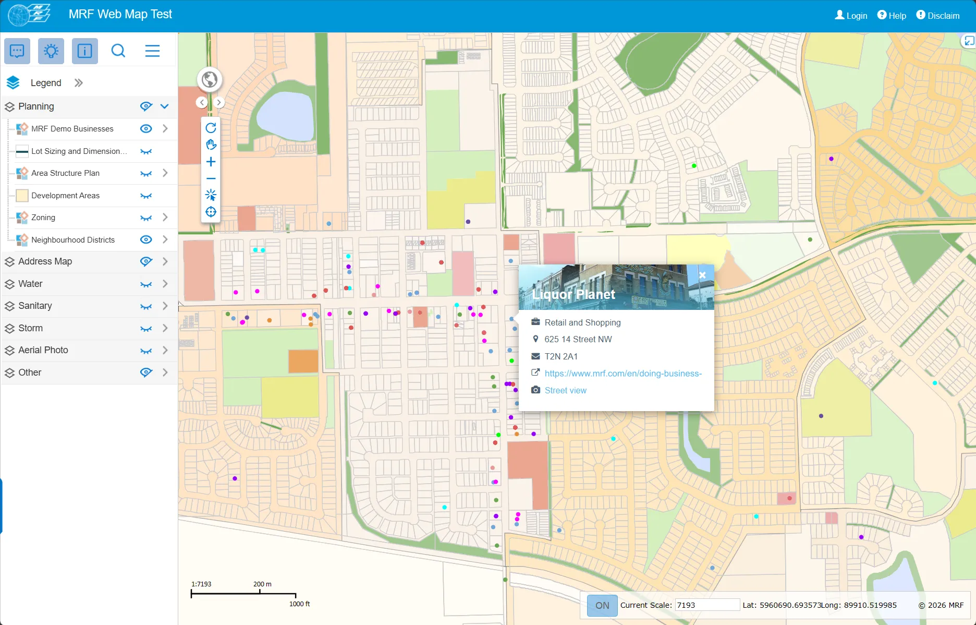Viewport: 976px width, 625px height.
Task: Select the pan hand tool
Action: 211,145
